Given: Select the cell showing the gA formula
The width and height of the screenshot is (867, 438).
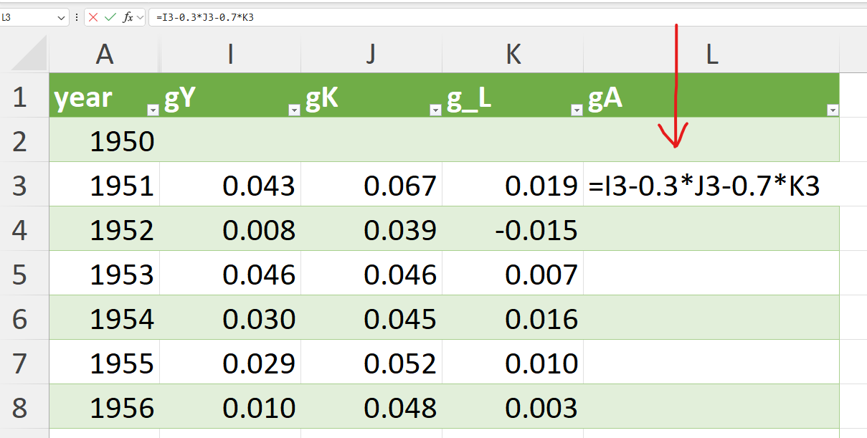Looking at the screenshot, I should (711, 184).
